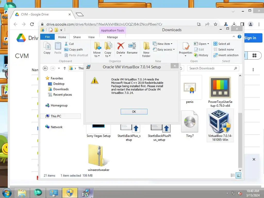Select Homegroup in the navigation pane
The image size is (264, 198).
tap(56, 105)
